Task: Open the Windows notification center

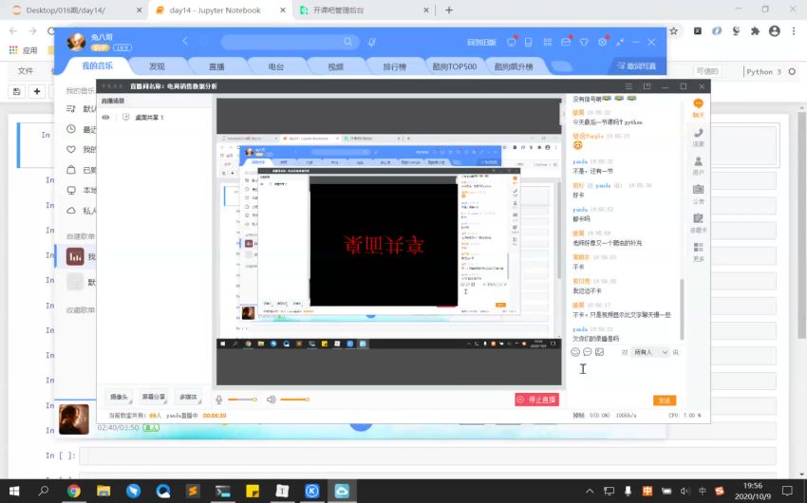Action: (x=787, y=492)
